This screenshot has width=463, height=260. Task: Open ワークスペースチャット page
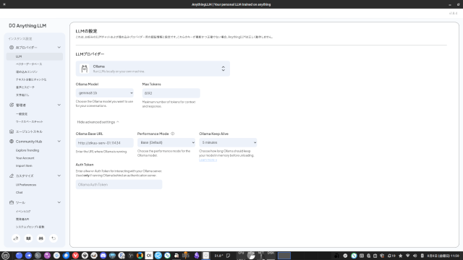(29, 121)
